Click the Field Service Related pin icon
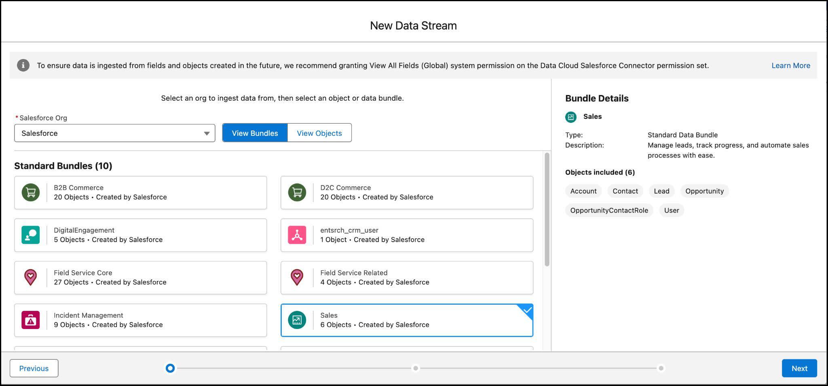The width and height of the screenshot is (828, 386). coord(297,278)
